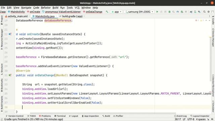Click the Make Project hammer icon
The width and height of the screenshot is (215, 121).
[x=107, y=12]
